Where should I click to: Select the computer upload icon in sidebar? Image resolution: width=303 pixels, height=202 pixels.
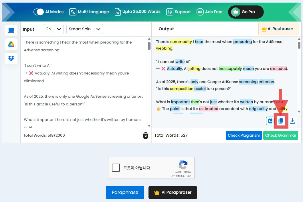(11, 30)
